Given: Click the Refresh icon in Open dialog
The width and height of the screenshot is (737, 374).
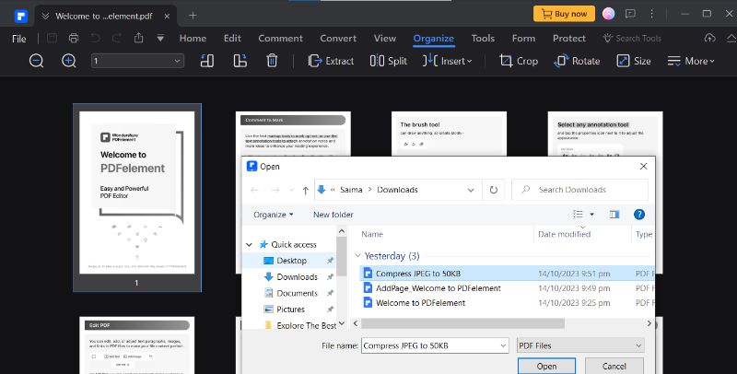Looking at the screenshot, I should click(x=493, y=190).
